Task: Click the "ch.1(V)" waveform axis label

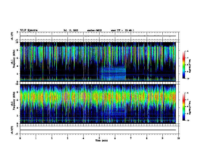Action: (x=12, y=36)
